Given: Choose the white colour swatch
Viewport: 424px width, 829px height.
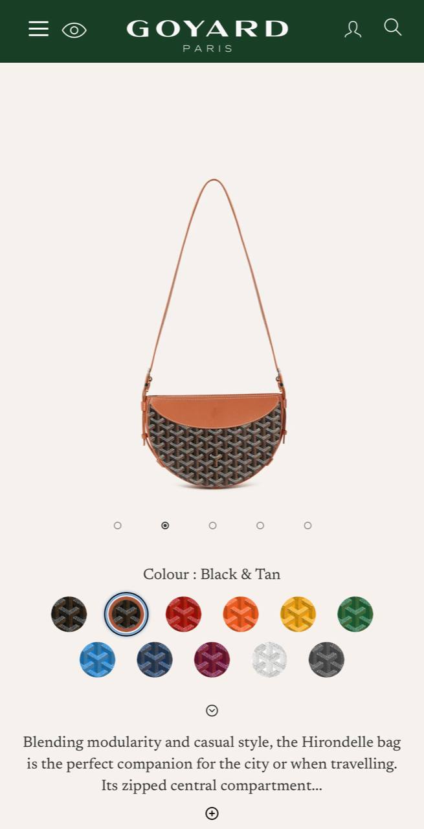Looking at the screenshot, I should point(269,660).
